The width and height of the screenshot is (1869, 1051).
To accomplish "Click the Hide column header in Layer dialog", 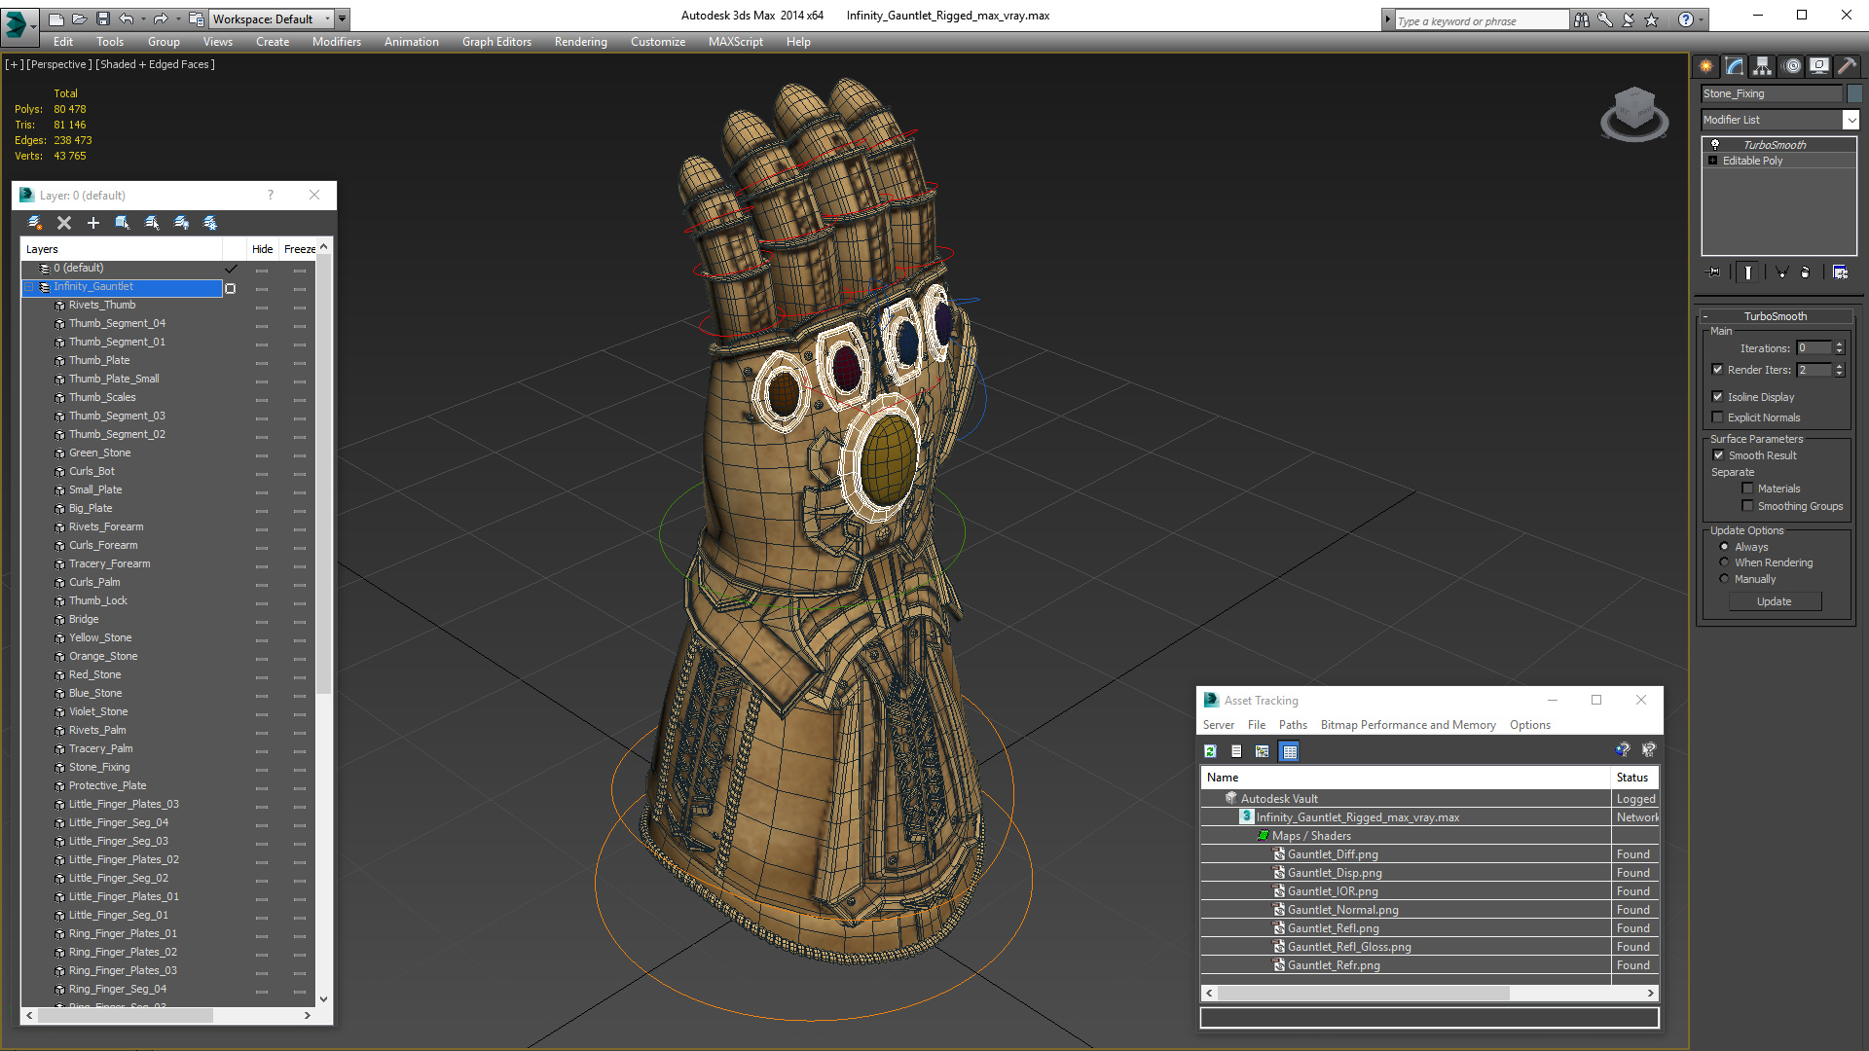I will point(263,249).
